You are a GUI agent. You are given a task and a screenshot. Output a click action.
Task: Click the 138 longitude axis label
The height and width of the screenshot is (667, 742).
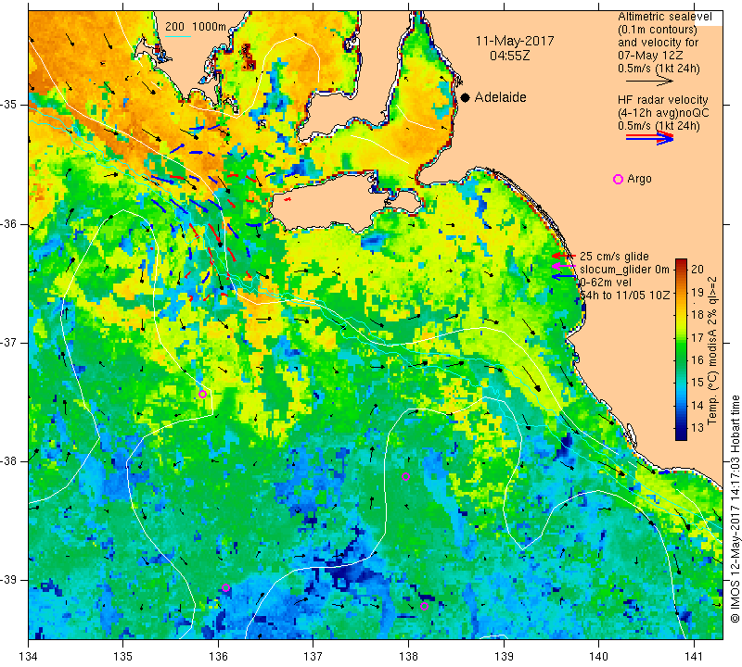click(408, 657)
